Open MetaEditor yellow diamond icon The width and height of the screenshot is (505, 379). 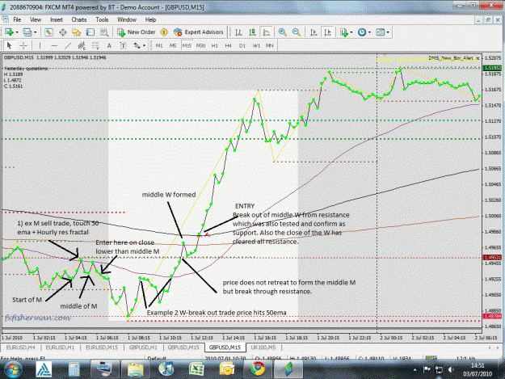pyautogui.click(x=164, y=32)
